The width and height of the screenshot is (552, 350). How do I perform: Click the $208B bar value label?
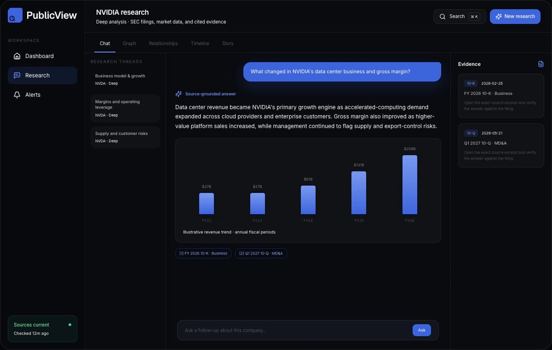point(410,149)
